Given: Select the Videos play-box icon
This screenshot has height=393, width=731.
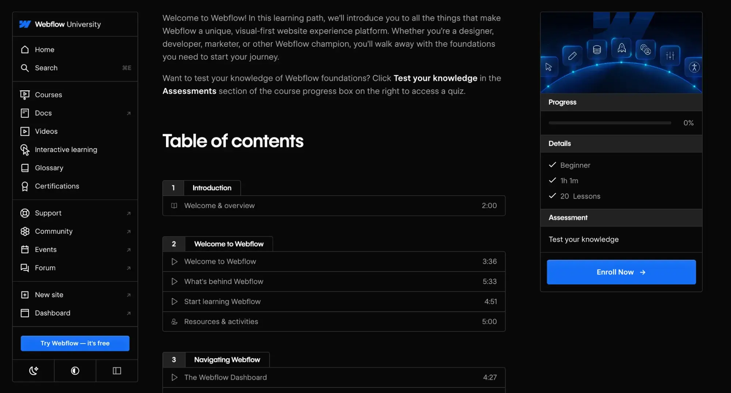Looking at the screenshot, I should tap(25, 131).
